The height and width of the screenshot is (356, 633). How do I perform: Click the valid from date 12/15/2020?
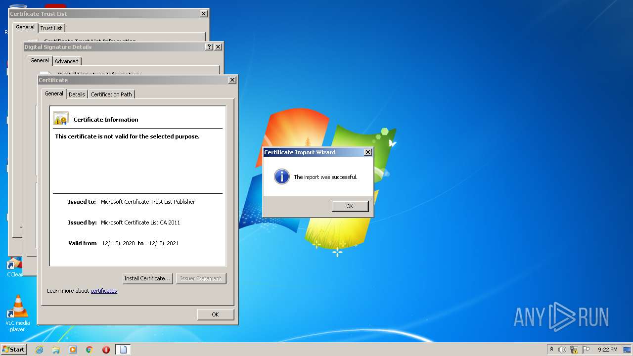tap(118, 243)
